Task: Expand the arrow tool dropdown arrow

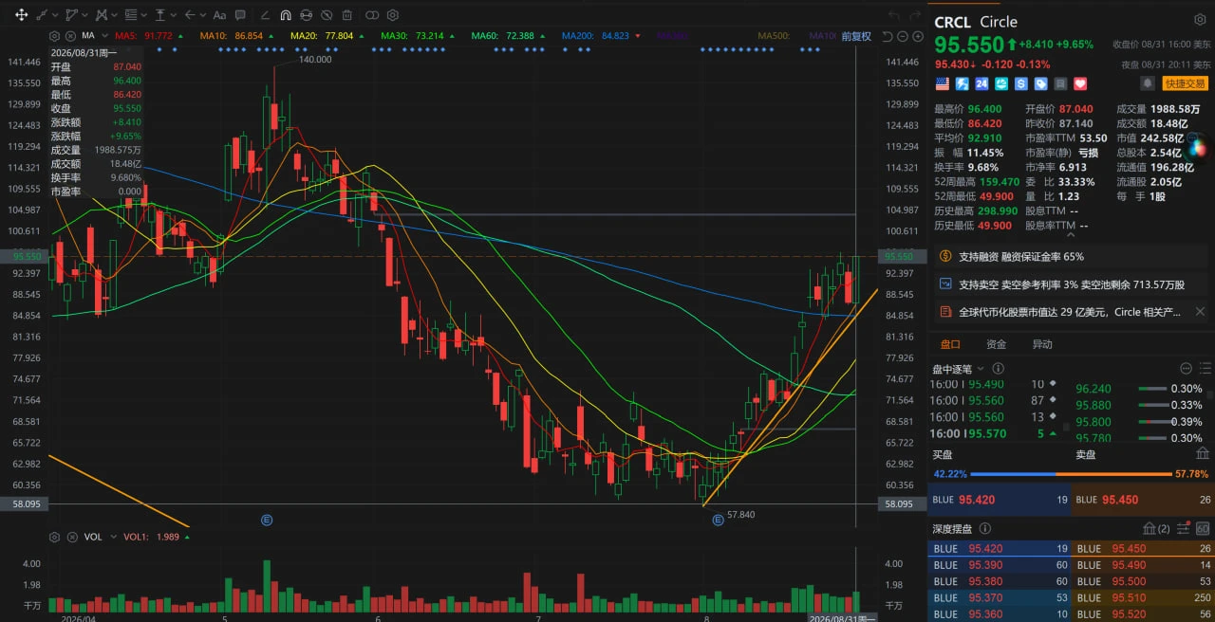Action: click(203, 15)
